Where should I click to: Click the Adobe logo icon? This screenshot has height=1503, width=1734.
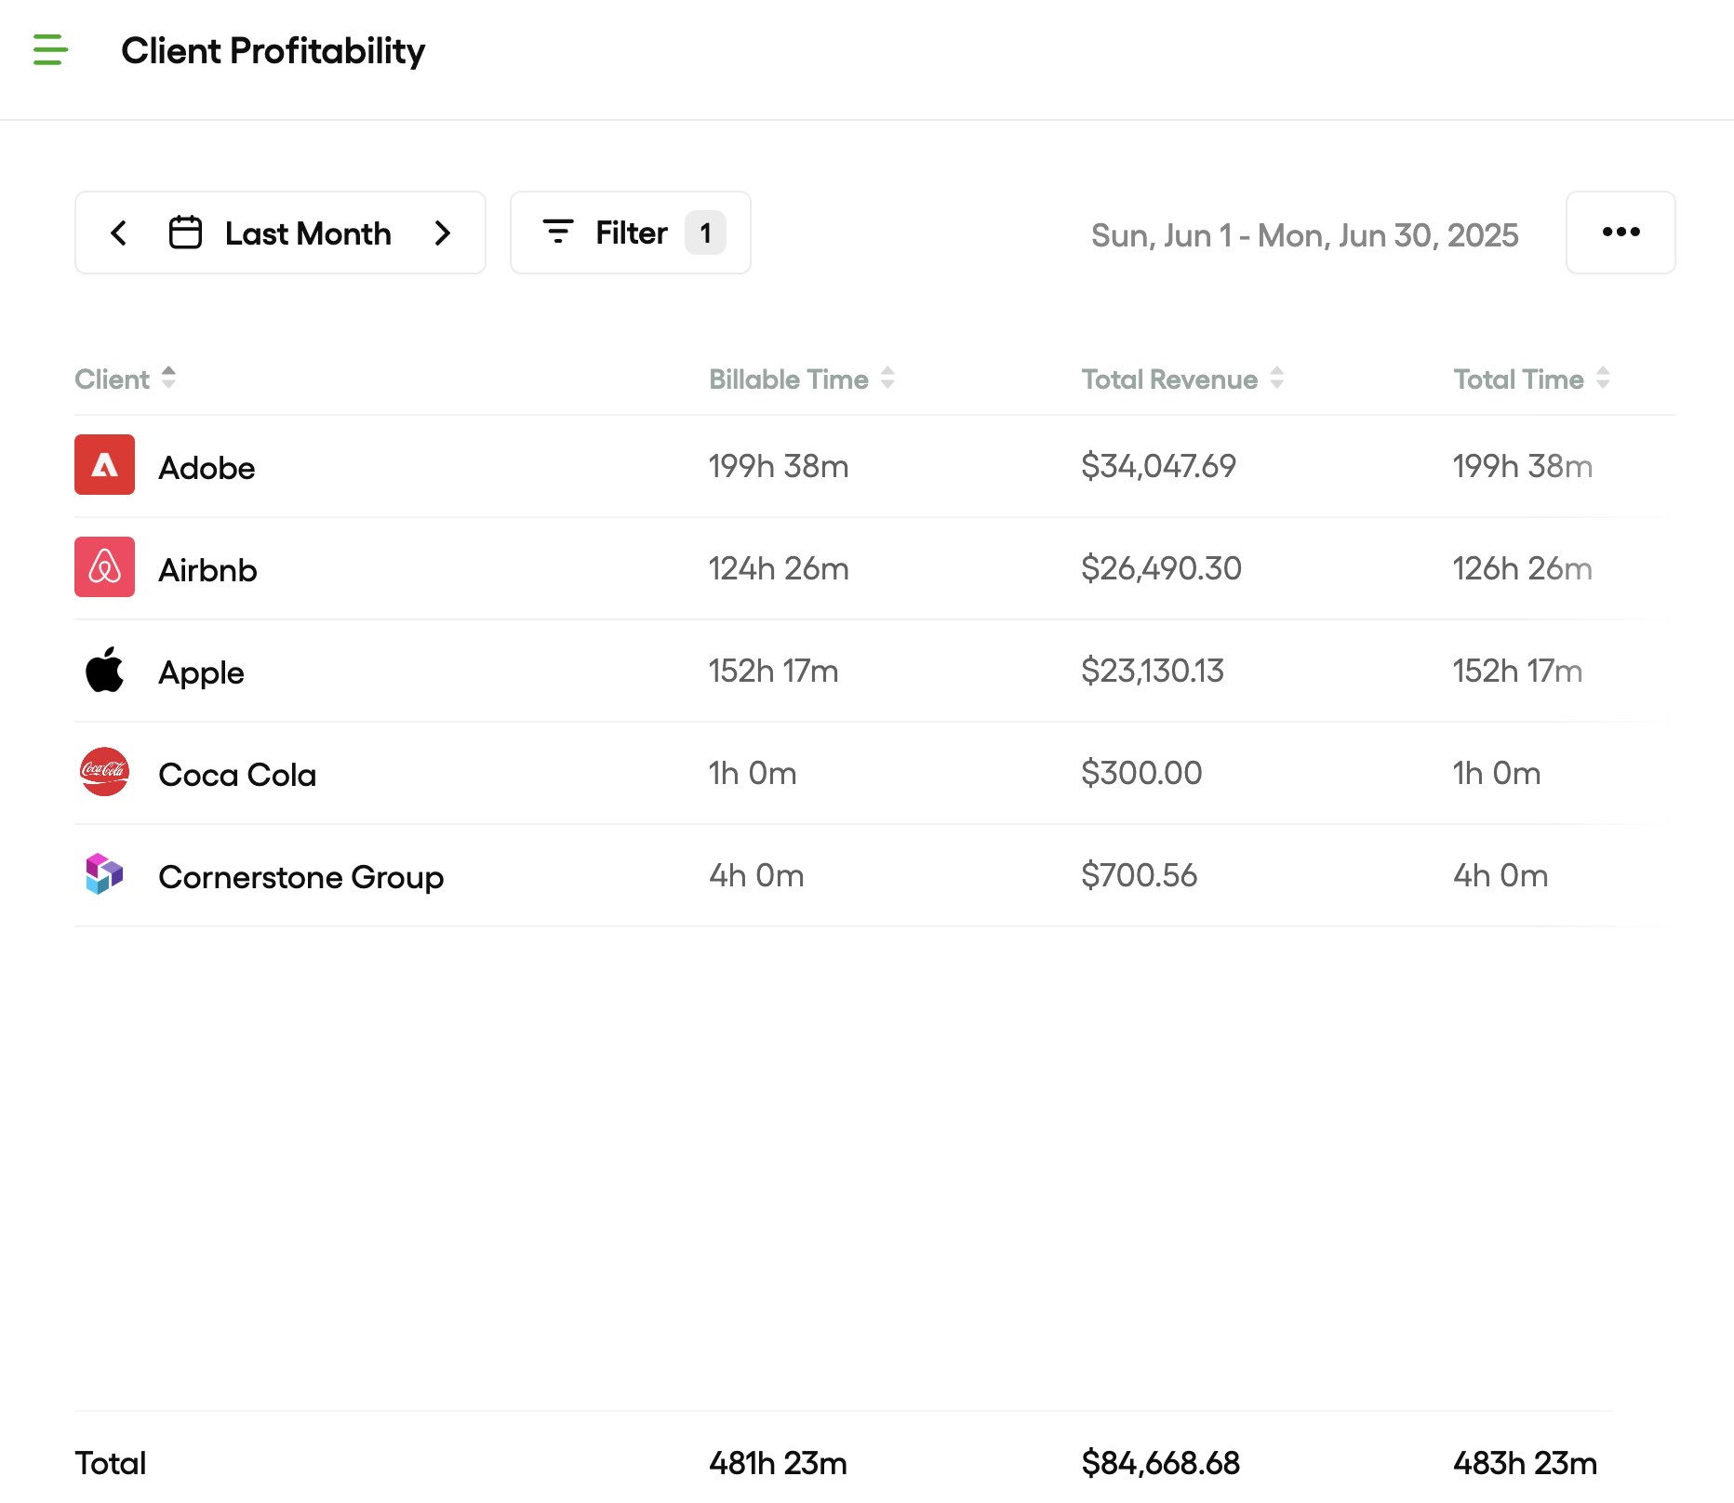pyautogui.click(x=104, y=465)
